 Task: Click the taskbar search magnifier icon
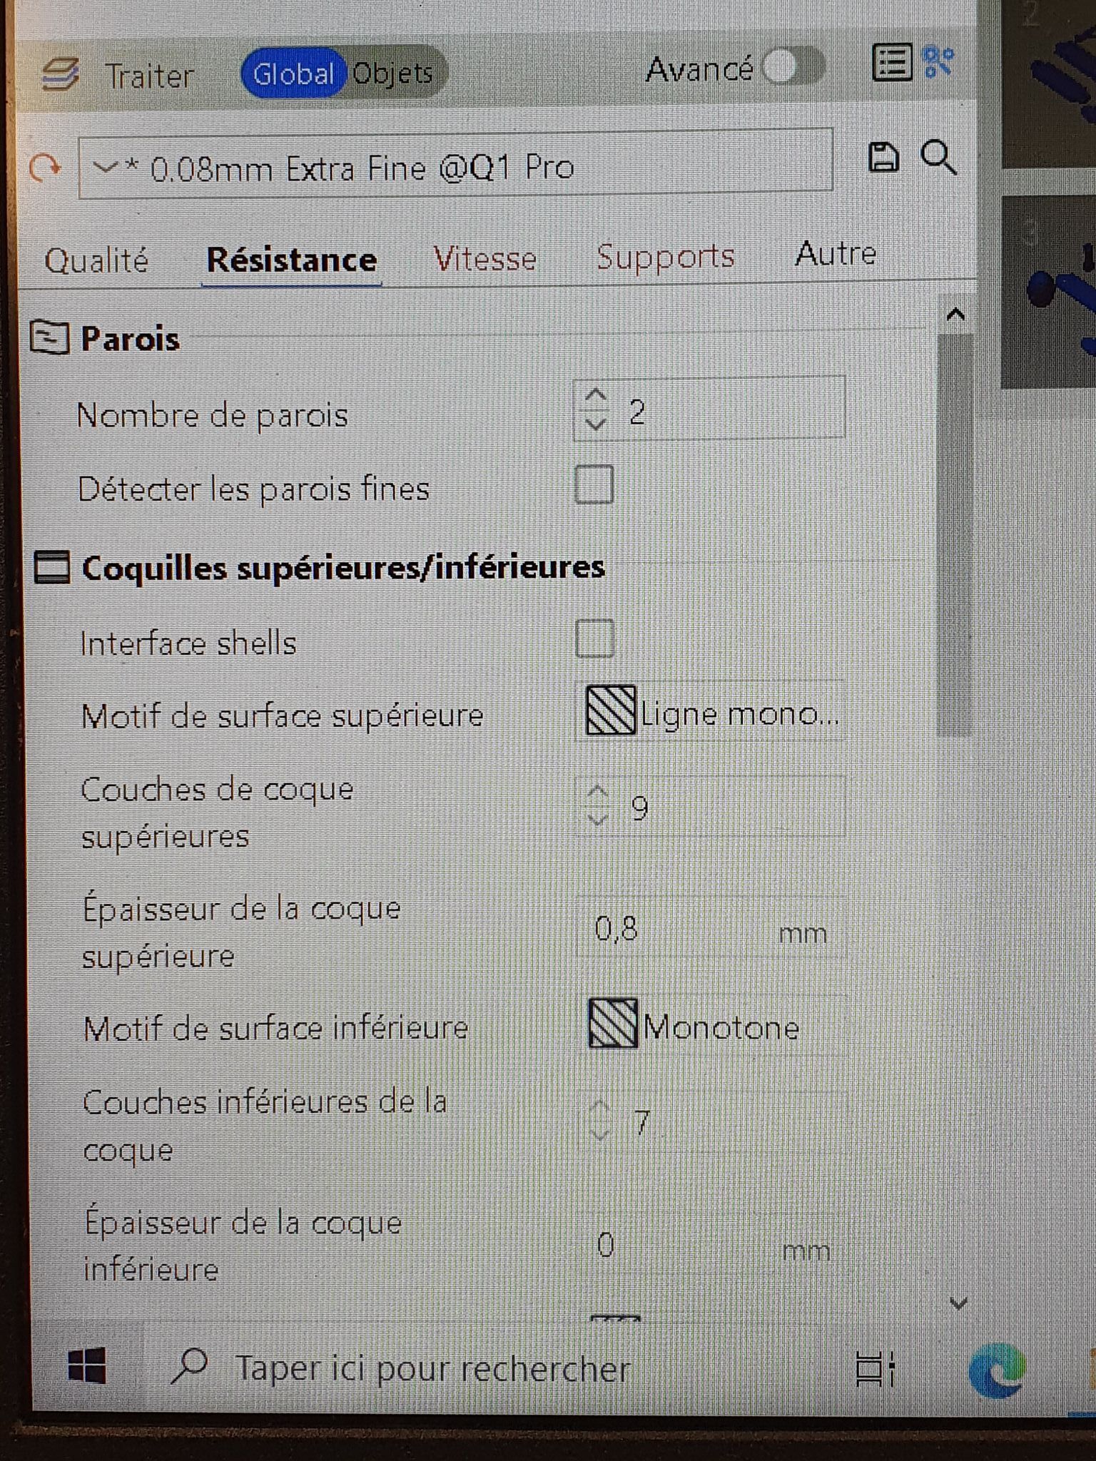pos(190,1365)
